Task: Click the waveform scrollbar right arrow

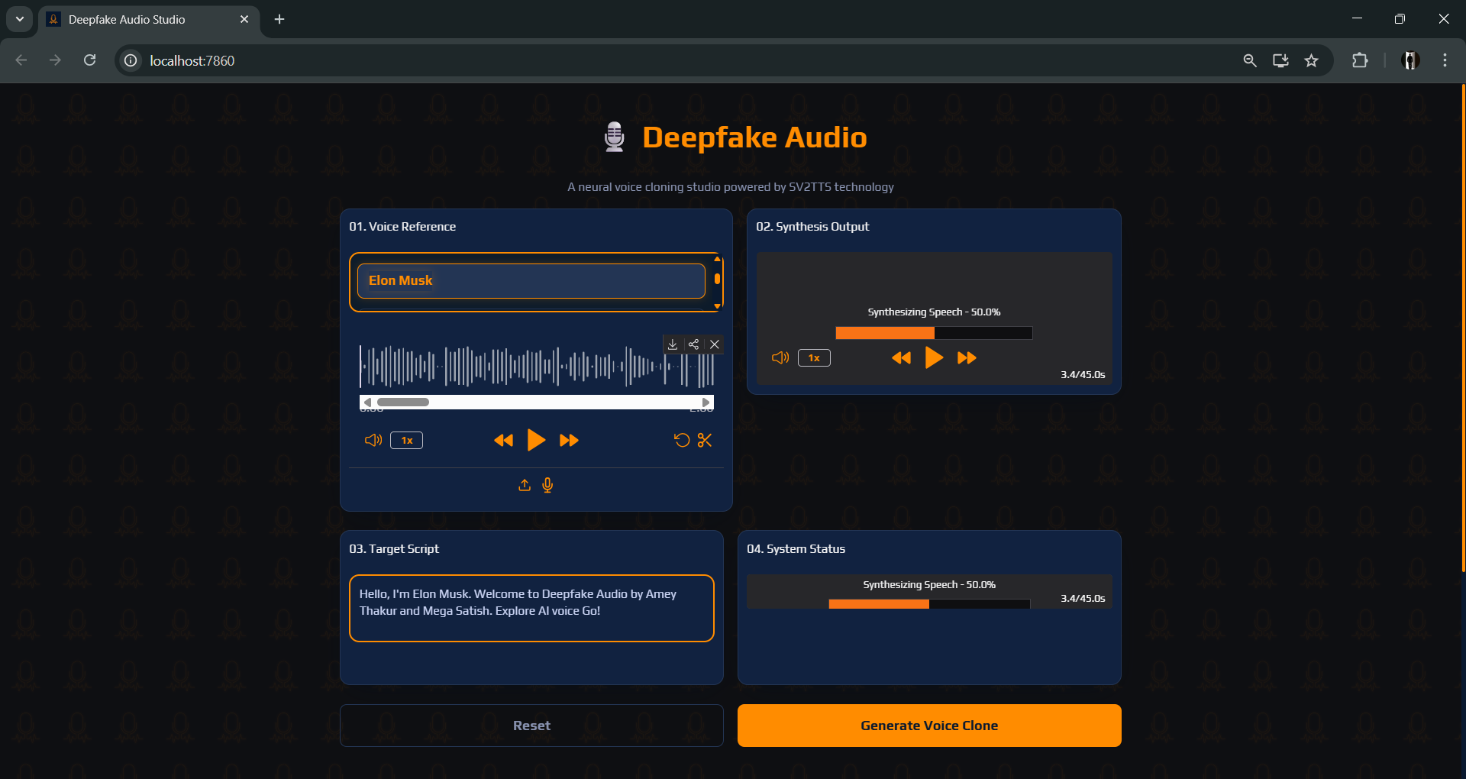Action: click(x=706, y=402)
